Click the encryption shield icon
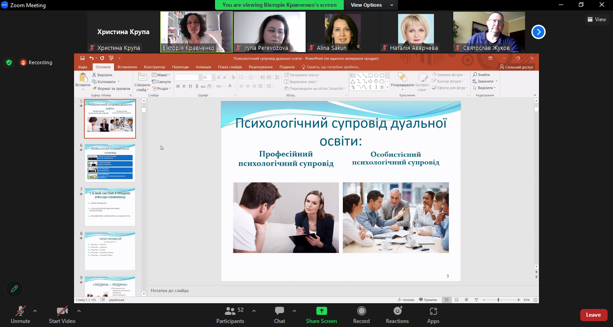613x327 pixels. [x=9, y=62]
